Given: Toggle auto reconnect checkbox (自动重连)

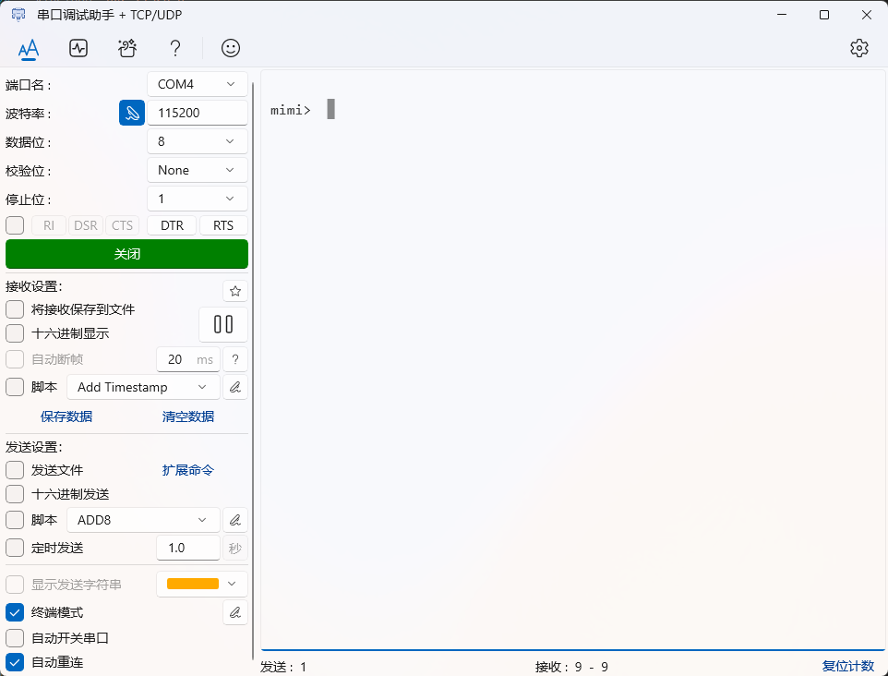Looking at the screenshot, I should [15, 662].
